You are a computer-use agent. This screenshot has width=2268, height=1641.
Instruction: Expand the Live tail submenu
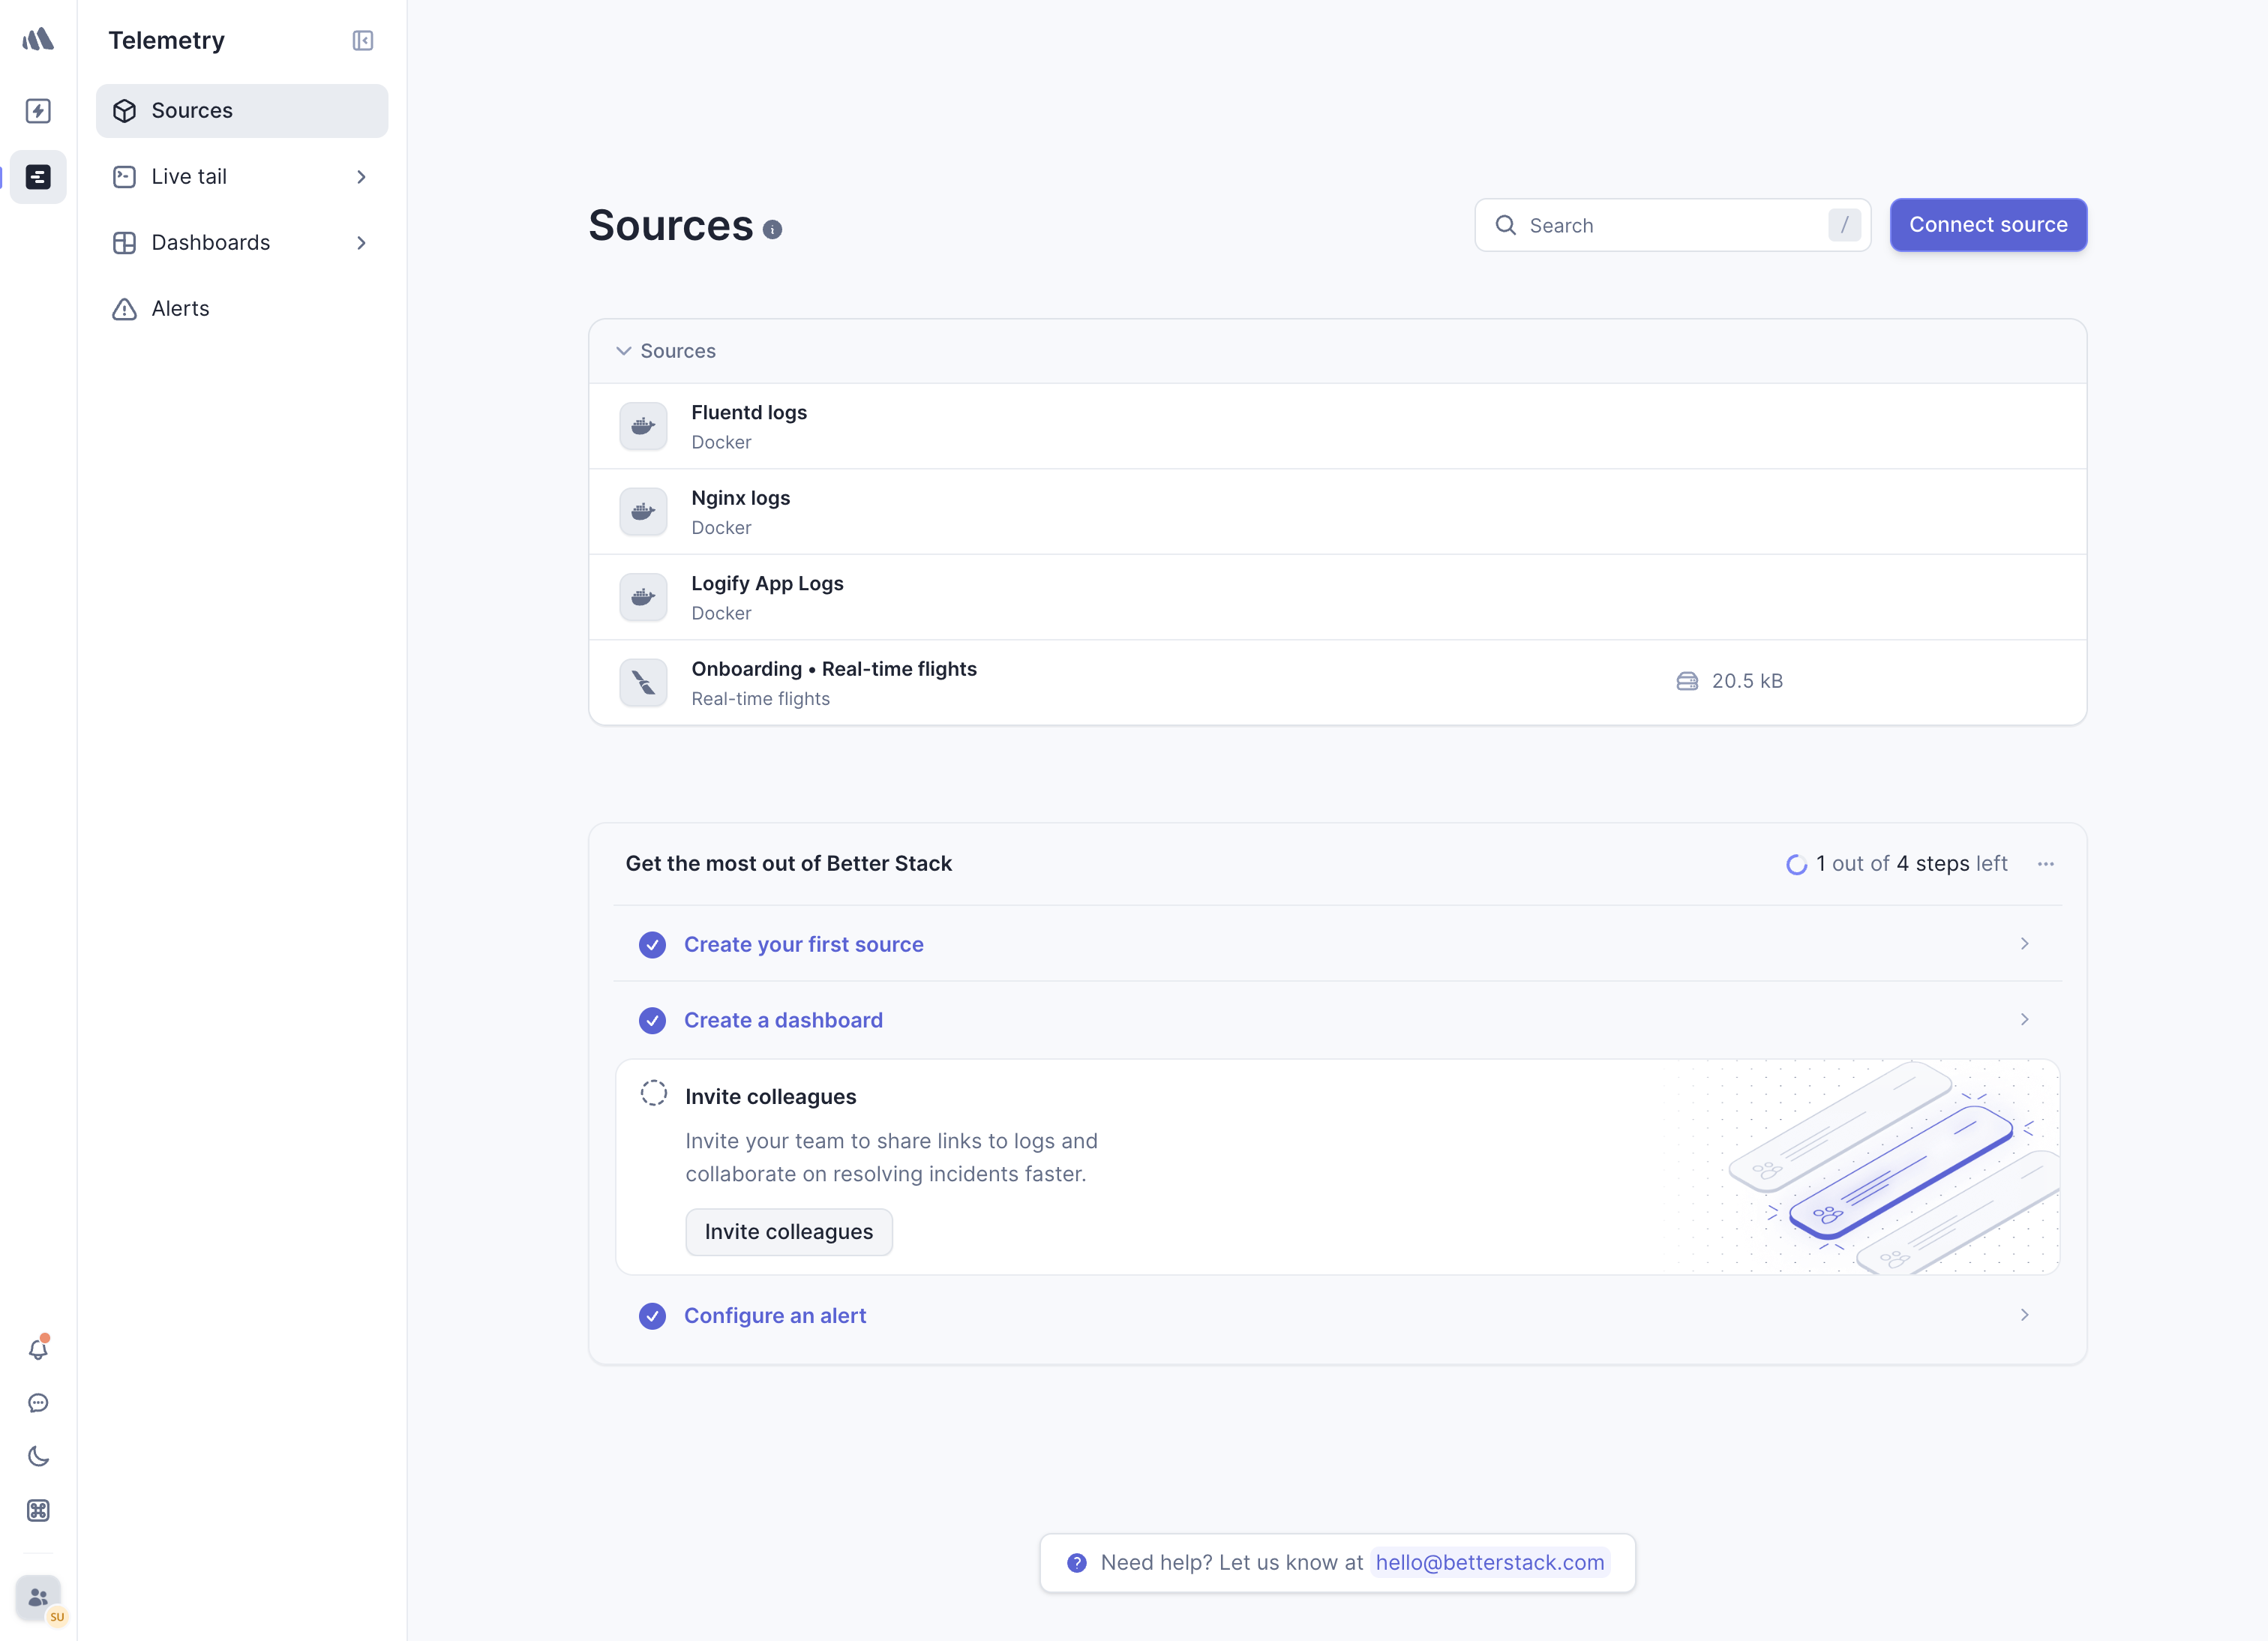pos(361,176)
